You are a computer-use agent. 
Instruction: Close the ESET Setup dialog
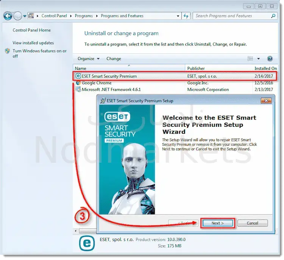click(266, 101)
